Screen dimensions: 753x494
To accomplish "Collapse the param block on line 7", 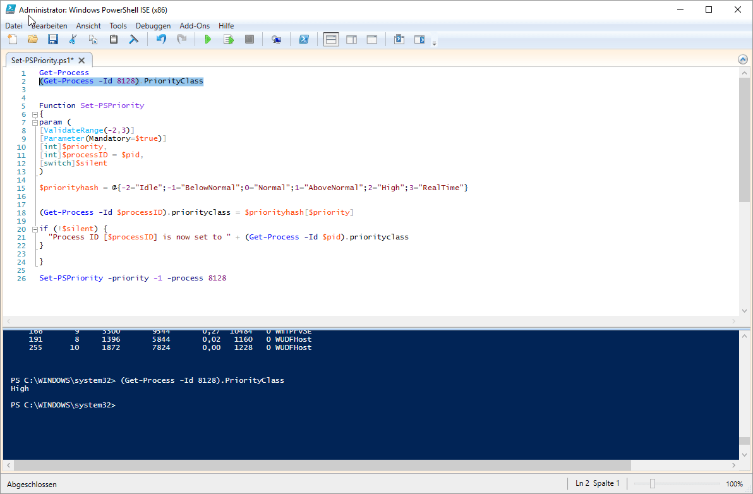I will click(x=35, y=122).
